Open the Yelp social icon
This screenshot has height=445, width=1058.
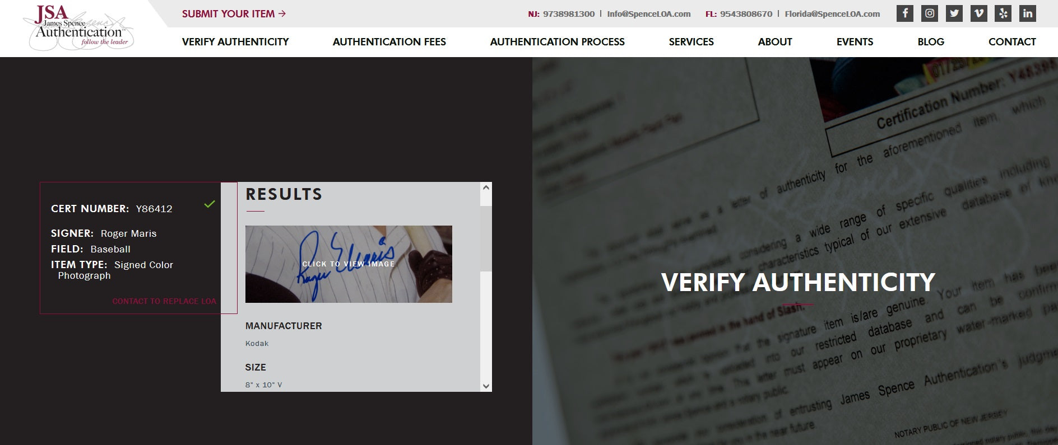coord(1003,13)
